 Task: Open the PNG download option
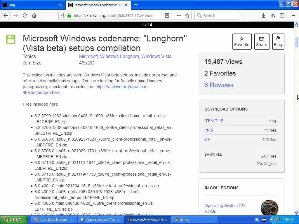pyautogui.click(x=208, y=130)
